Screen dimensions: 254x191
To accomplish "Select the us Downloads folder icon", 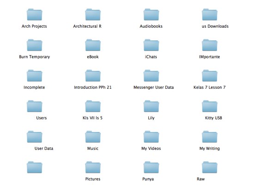I will click(x=210, y=15).
